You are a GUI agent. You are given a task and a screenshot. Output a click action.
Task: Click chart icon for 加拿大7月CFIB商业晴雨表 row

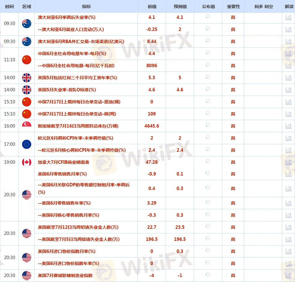pos(288,162)
